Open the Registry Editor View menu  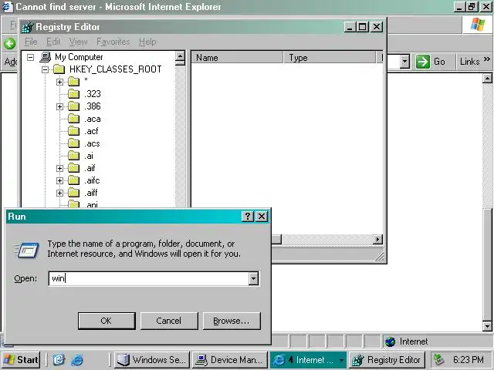click(78, 42)
